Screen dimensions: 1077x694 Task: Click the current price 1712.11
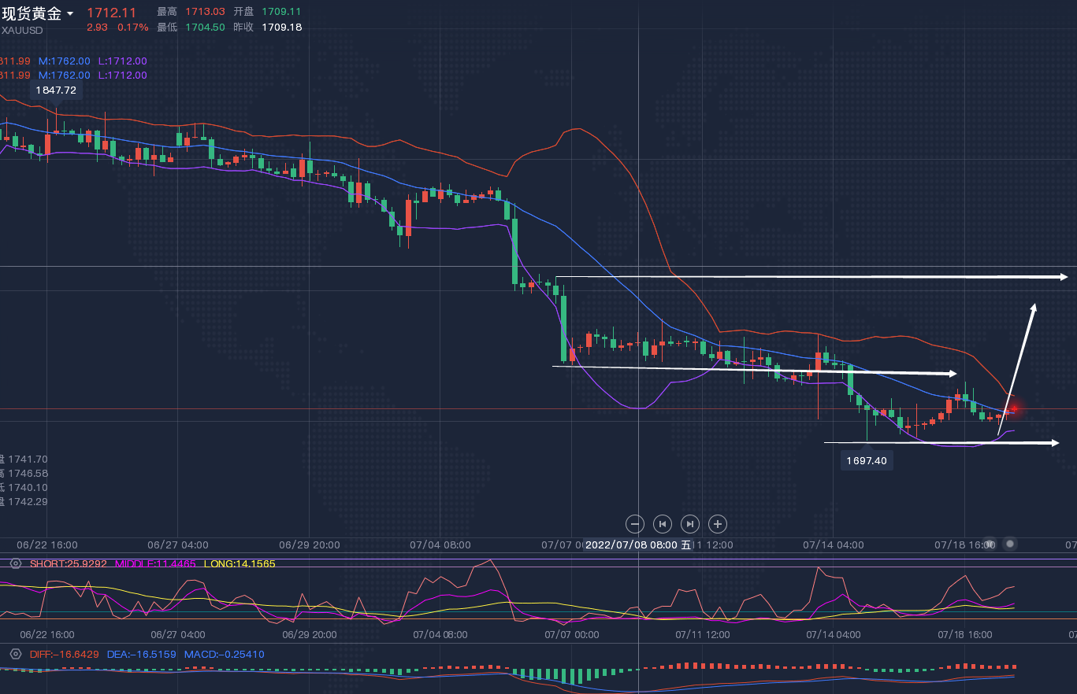(x=111, y=13)
